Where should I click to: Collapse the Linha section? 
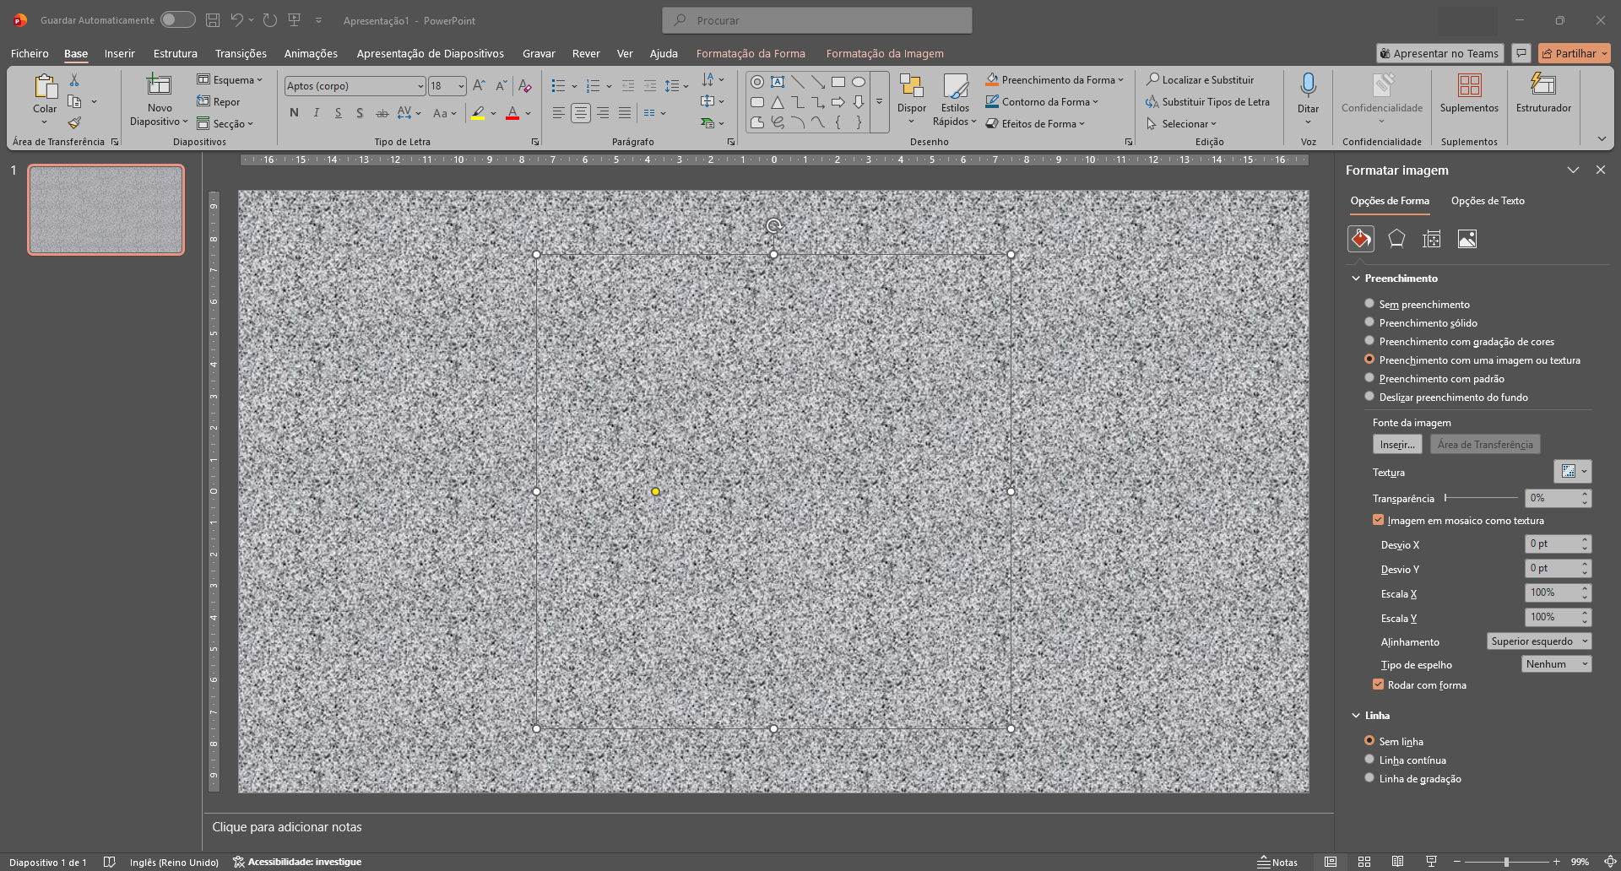tap(1356, 716)
